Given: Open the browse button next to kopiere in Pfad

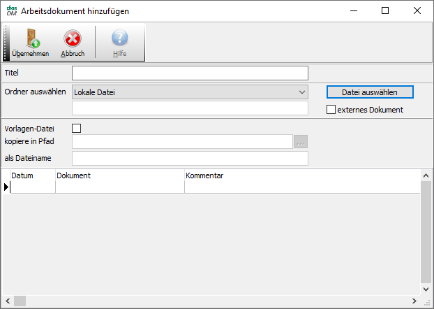Looking at the screenshot, I should 301,142.
